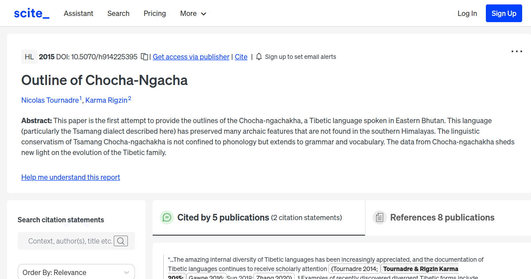Click the scite_ logo
This screenshot has height=279, width=531.
pos(31,13)
